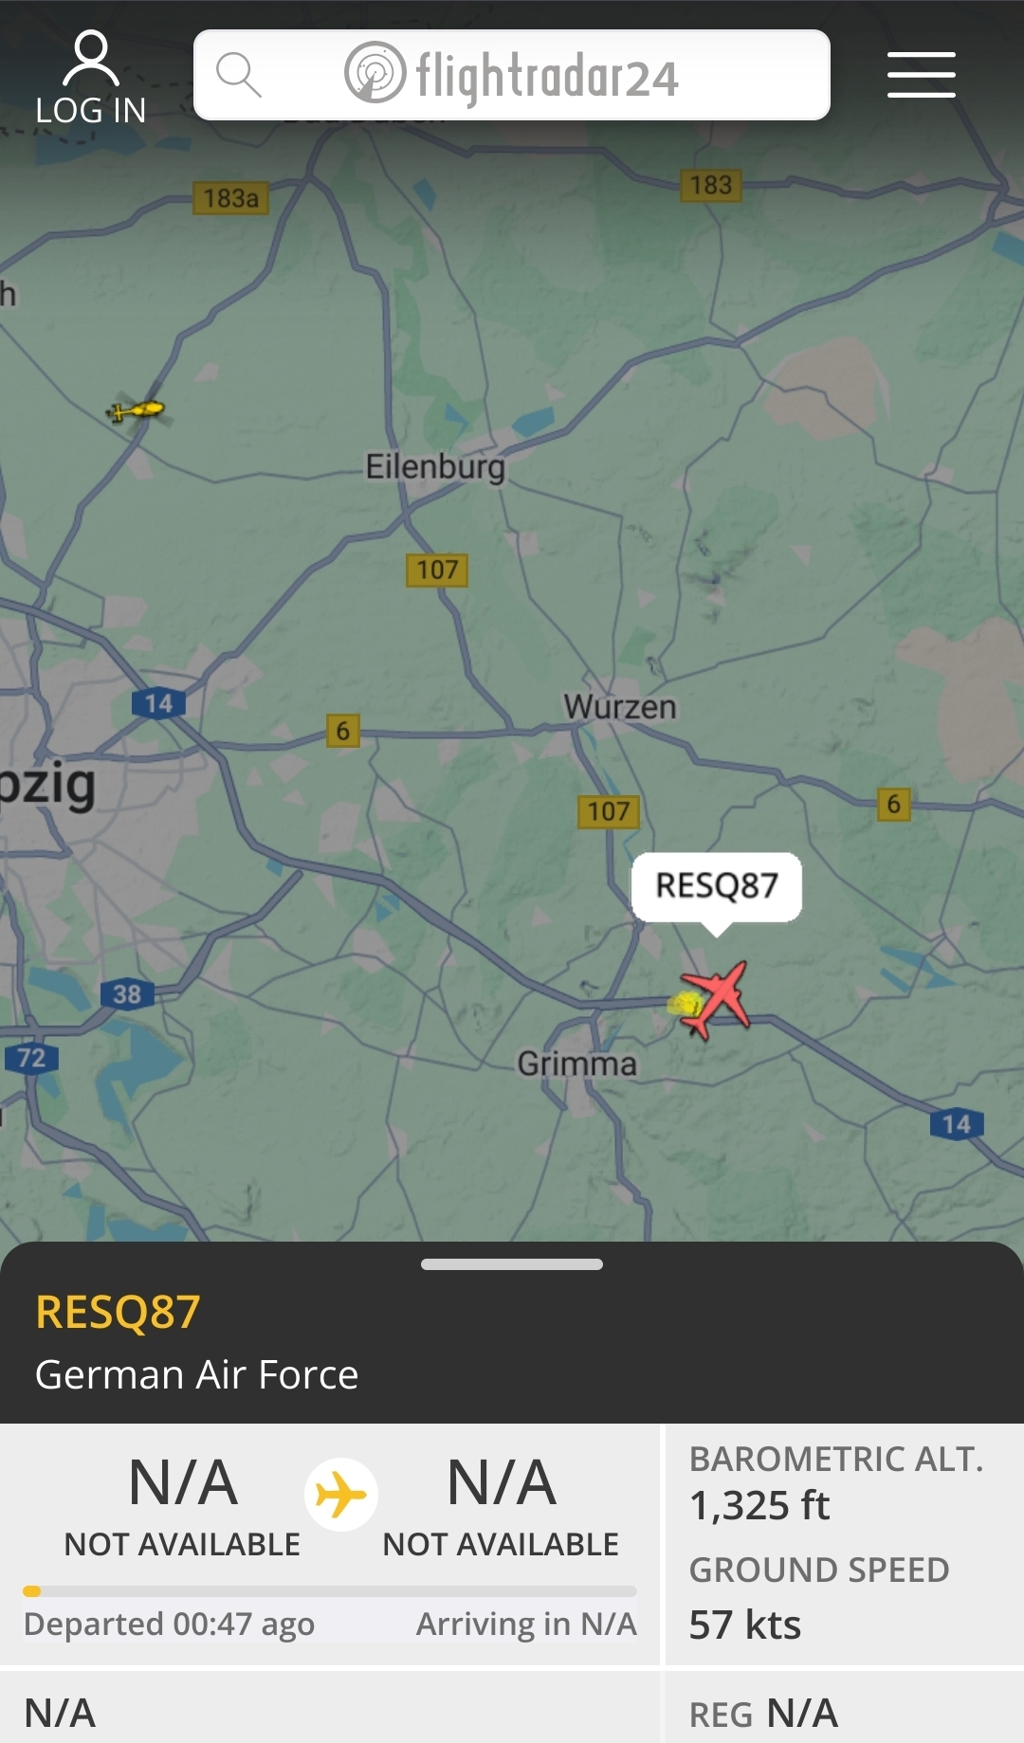
Task: Click the German Air Force operator text
Action: coord(196,1375)
